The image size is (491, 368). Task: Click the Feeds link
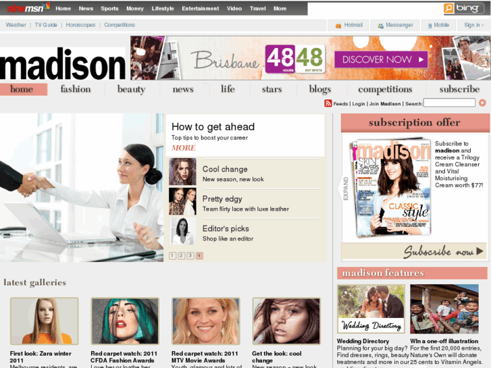coord(340,104)
